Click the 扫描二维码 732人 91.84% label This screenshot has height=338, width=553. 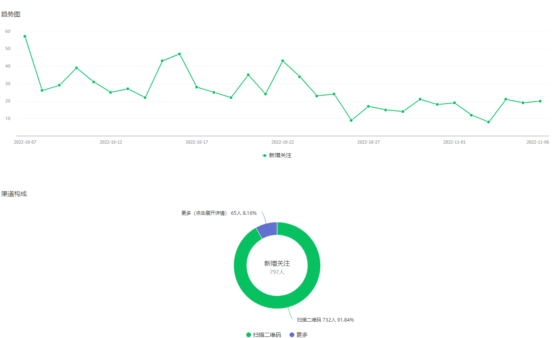pyautogui.click(x=325, y=320)
